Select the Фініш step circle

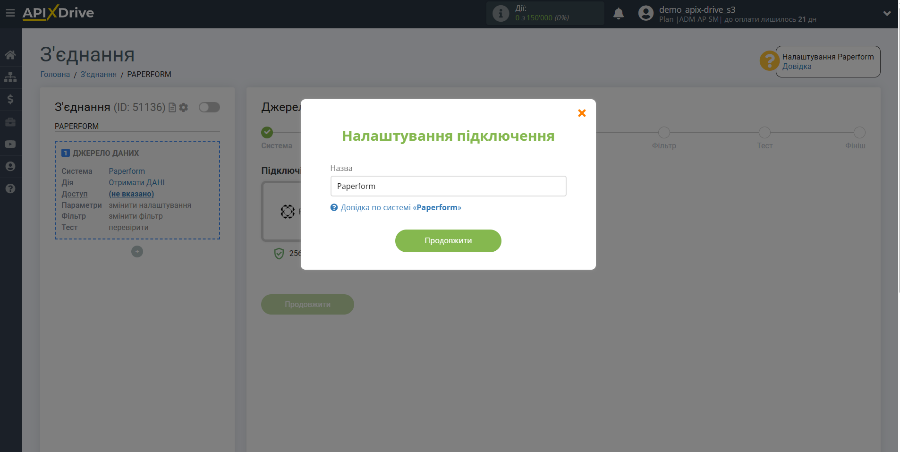[859, 132]
